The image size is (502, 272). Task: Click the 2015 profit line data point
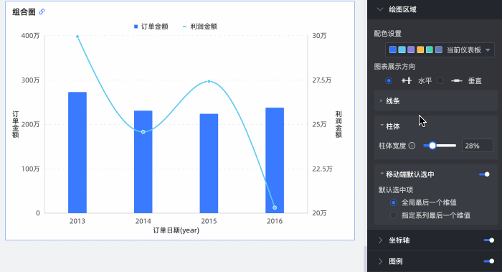[209, 81]
